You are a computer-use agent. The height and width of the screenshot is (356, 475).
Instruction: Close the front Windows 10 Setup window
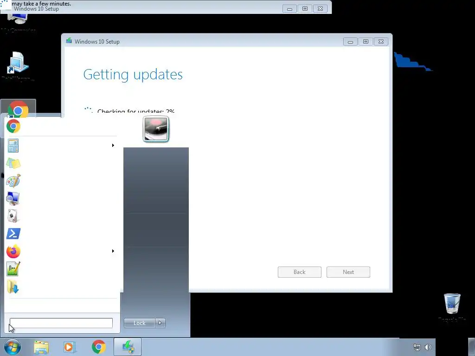click(381, 42)
